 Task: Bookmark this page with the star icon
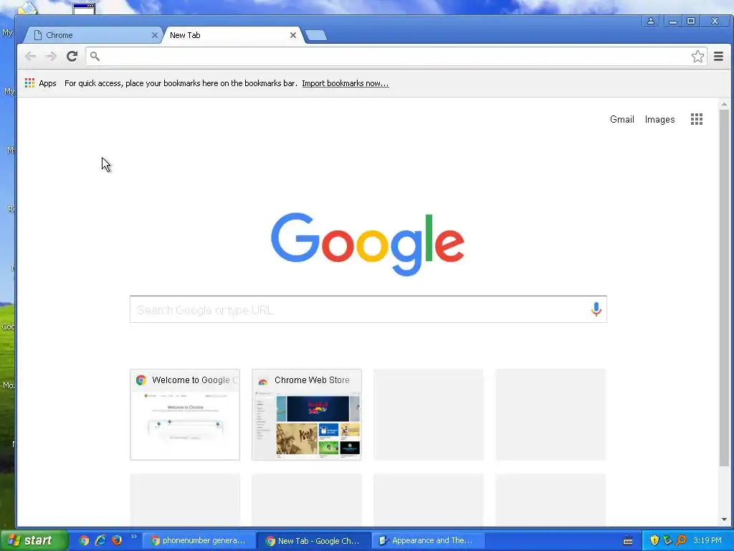click(x=697, y=56)
